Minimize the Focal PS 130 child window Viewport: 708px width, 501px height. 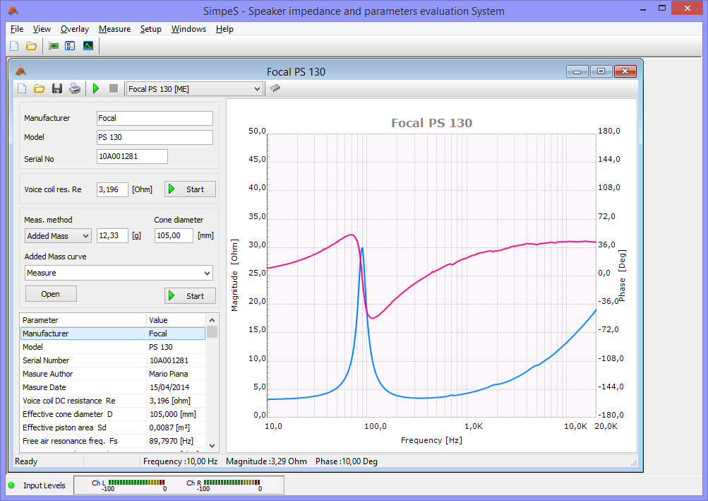tap(577, 71)
